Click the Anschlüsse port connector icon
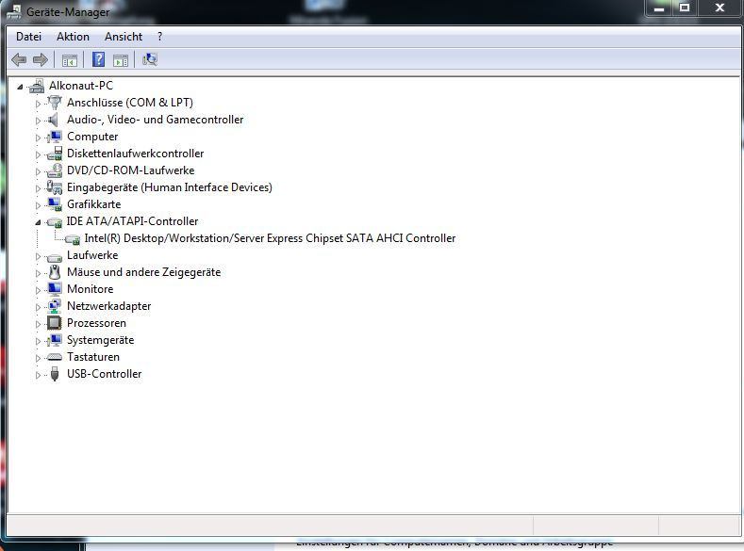Image resolution: width=744 pixels, height=551 pixels. [55, 102]
